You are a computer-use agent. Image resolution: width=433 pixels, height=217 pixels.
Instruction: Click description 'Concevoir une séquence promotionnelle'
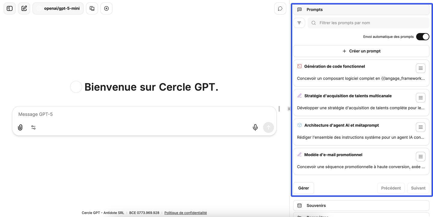coord(361,167)
